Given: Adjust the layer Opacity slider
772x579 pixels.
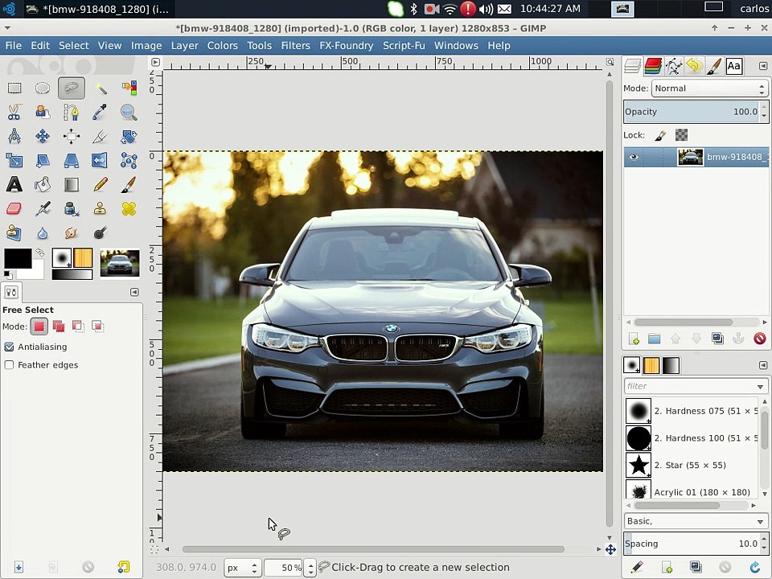Looking at the screenshot, I should 692,112.
